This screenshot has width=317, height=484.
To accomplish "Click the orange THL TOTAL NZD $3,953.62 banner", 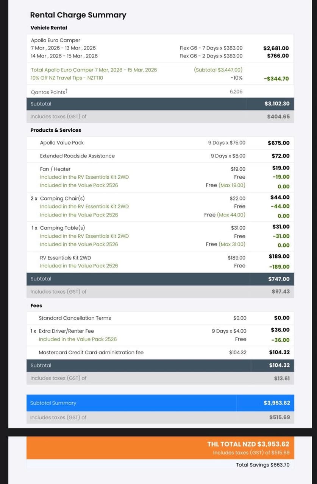I will (x=160, y=448).
